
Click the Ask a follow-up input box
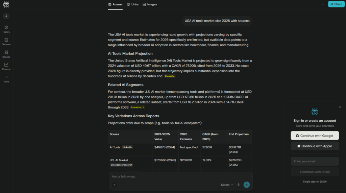click(180, 176)
